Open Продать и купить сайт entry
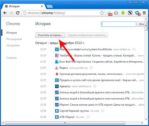Image resolution: width=149 pixels, height=126 pixels. [98, 80]
